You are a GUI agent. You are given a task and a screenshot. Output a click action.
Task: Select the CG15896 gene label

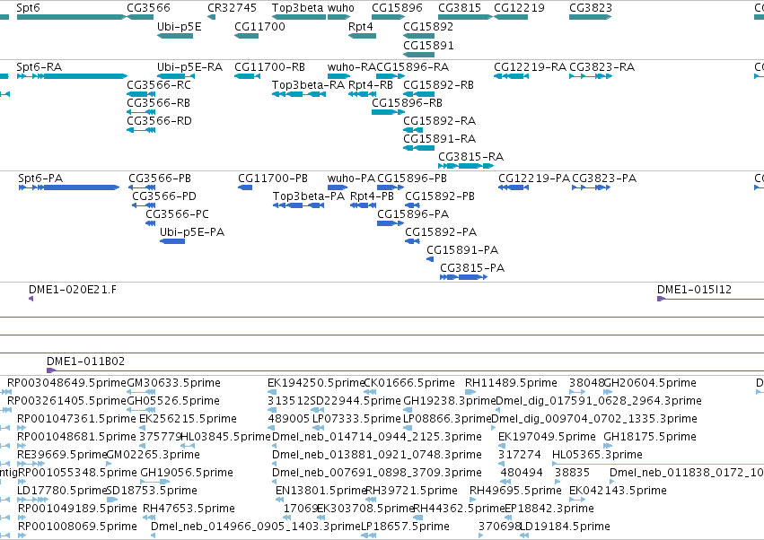tap(397, 8)
